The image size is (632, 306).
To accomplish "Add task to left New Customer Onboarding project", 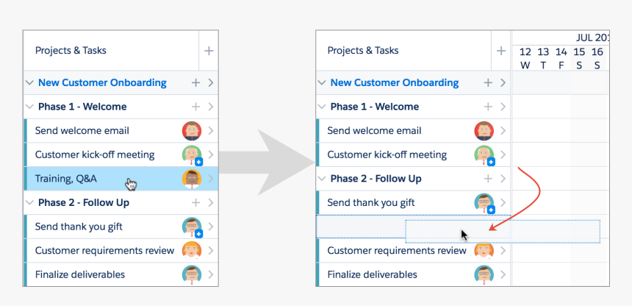I will click(x=196, y=83).
